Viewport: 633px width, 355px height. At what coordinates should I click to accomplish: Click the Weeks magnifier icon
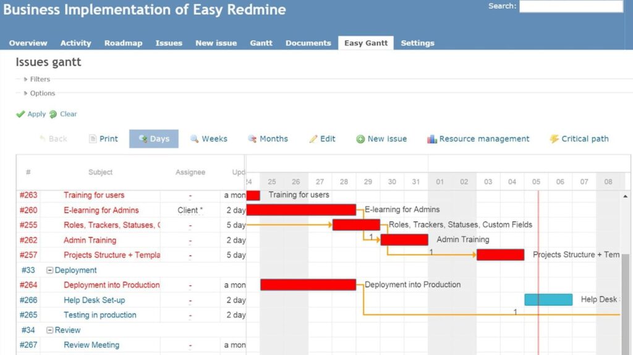[x=195, y=139]
